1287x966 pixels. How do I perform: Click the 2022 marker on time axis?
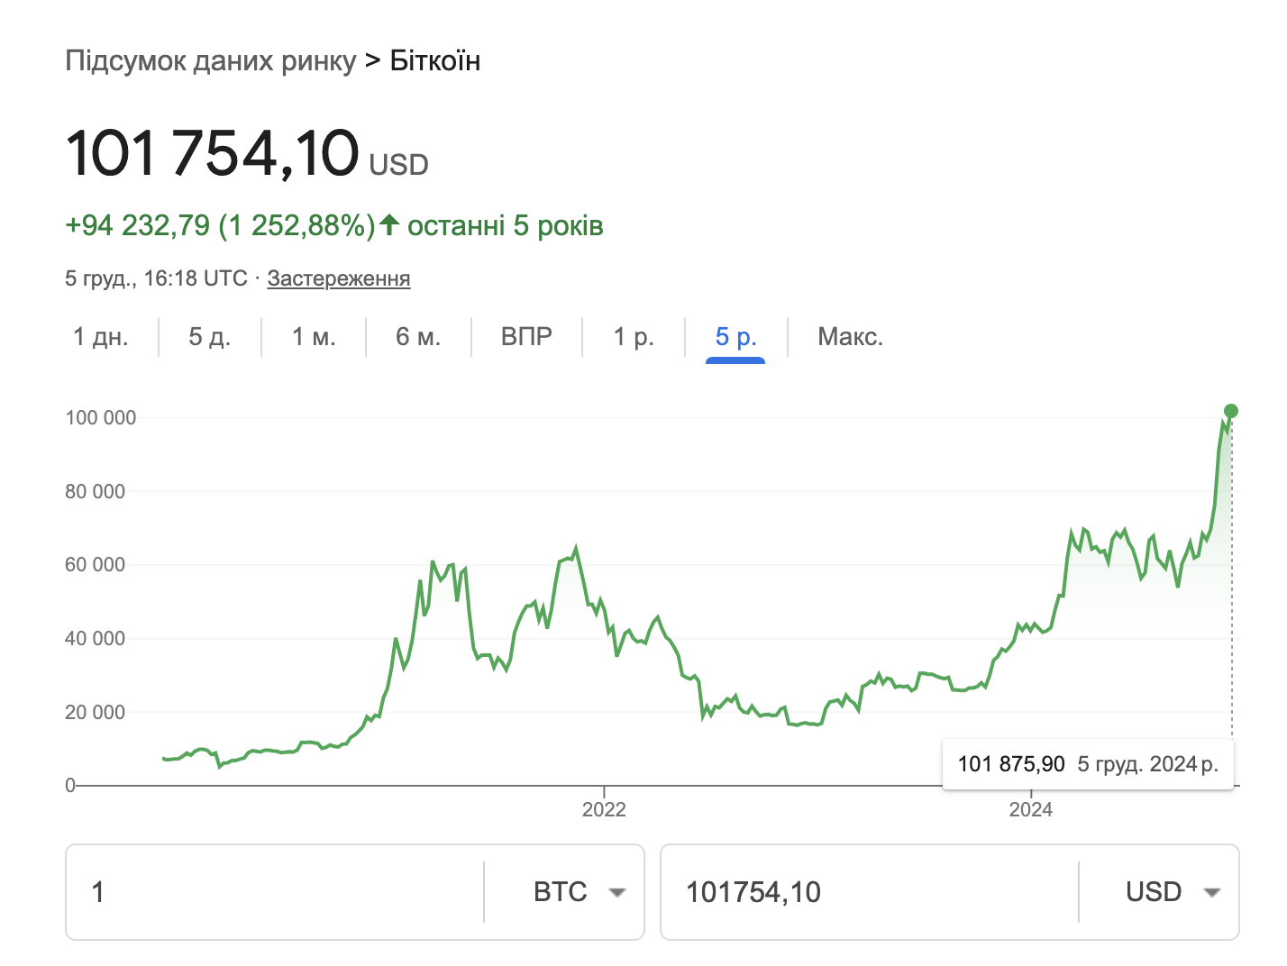coord(604,809)
